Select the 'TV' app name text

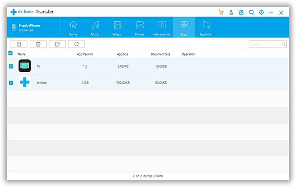(x=38, y=66)
